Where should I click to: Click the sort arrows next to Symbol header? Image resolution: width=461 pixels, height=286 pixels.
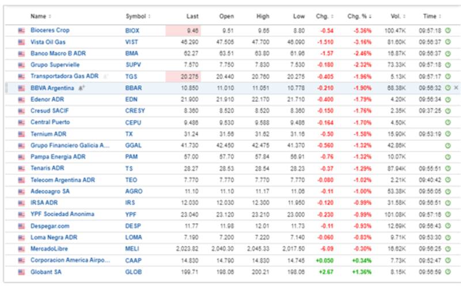[x=148, y=16]
